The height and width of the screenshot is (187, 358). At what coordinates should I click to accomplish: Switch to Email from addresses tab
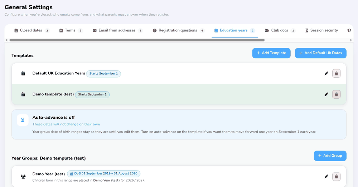[x=117, y=30]
